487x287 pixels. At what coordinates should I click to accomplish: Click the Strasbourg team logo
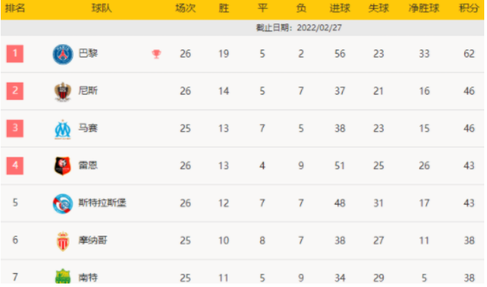(x=62, y=204)
